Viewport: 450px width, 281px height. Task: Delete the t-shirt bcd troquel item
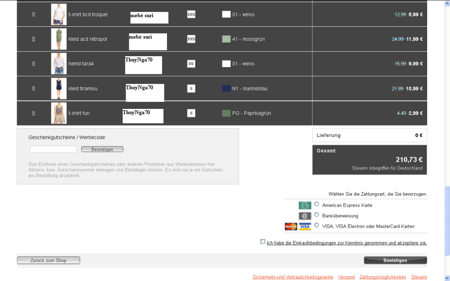click(x=33, y=14)
